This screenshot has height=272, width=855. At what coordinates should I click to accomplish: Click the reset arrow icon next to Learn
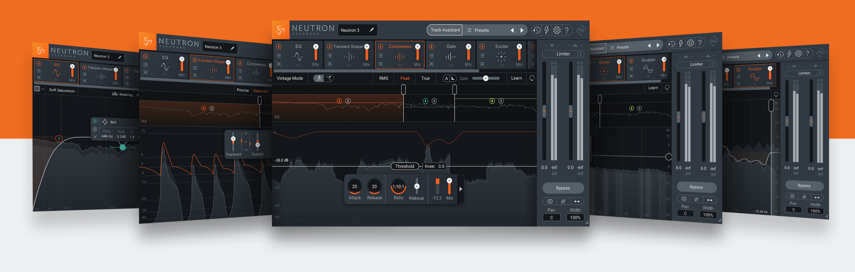(x=532, y=78)
